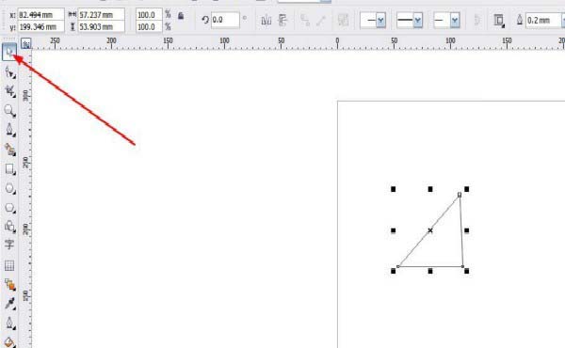Select the Smart Fill tool

click(x=9, y=150)
